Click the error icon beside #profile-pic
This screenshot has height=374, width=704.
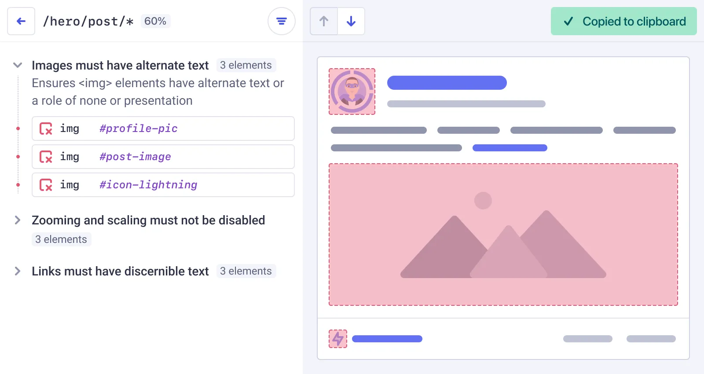[x=46, y=128]
